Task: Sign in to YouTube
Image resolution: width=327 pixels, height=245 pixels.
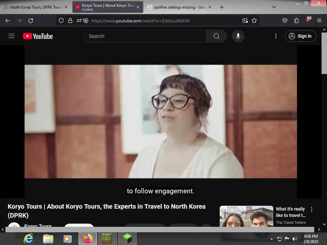Action: click(300, 36)
